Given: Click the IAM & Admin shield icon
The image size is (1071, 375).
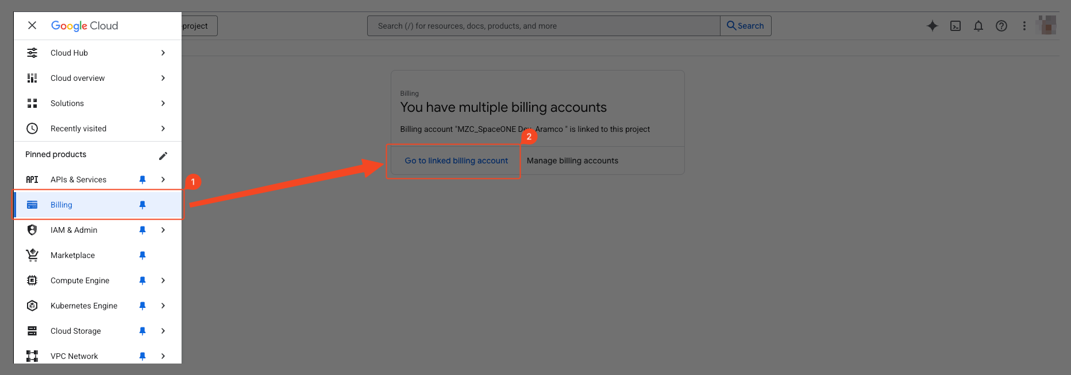Looking at the screenshot, I should pos(32,230).
